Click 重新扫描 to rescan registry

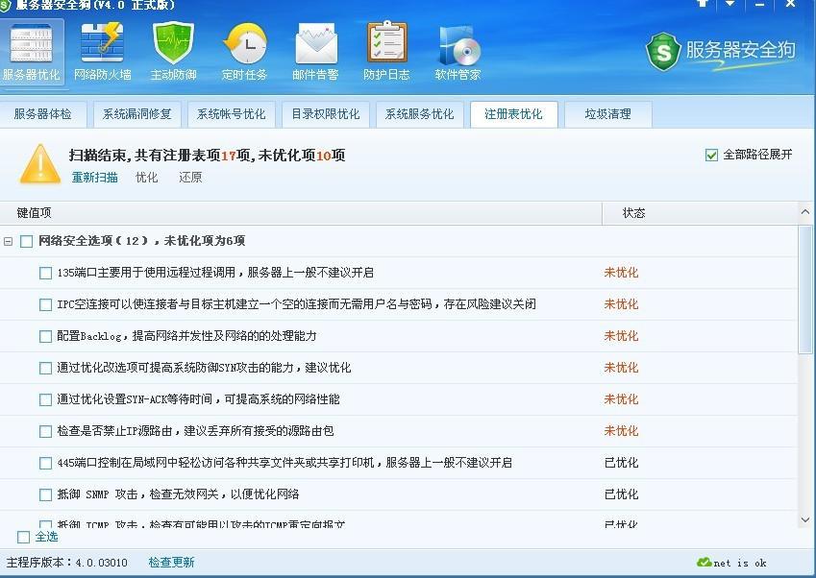[93, 178]
